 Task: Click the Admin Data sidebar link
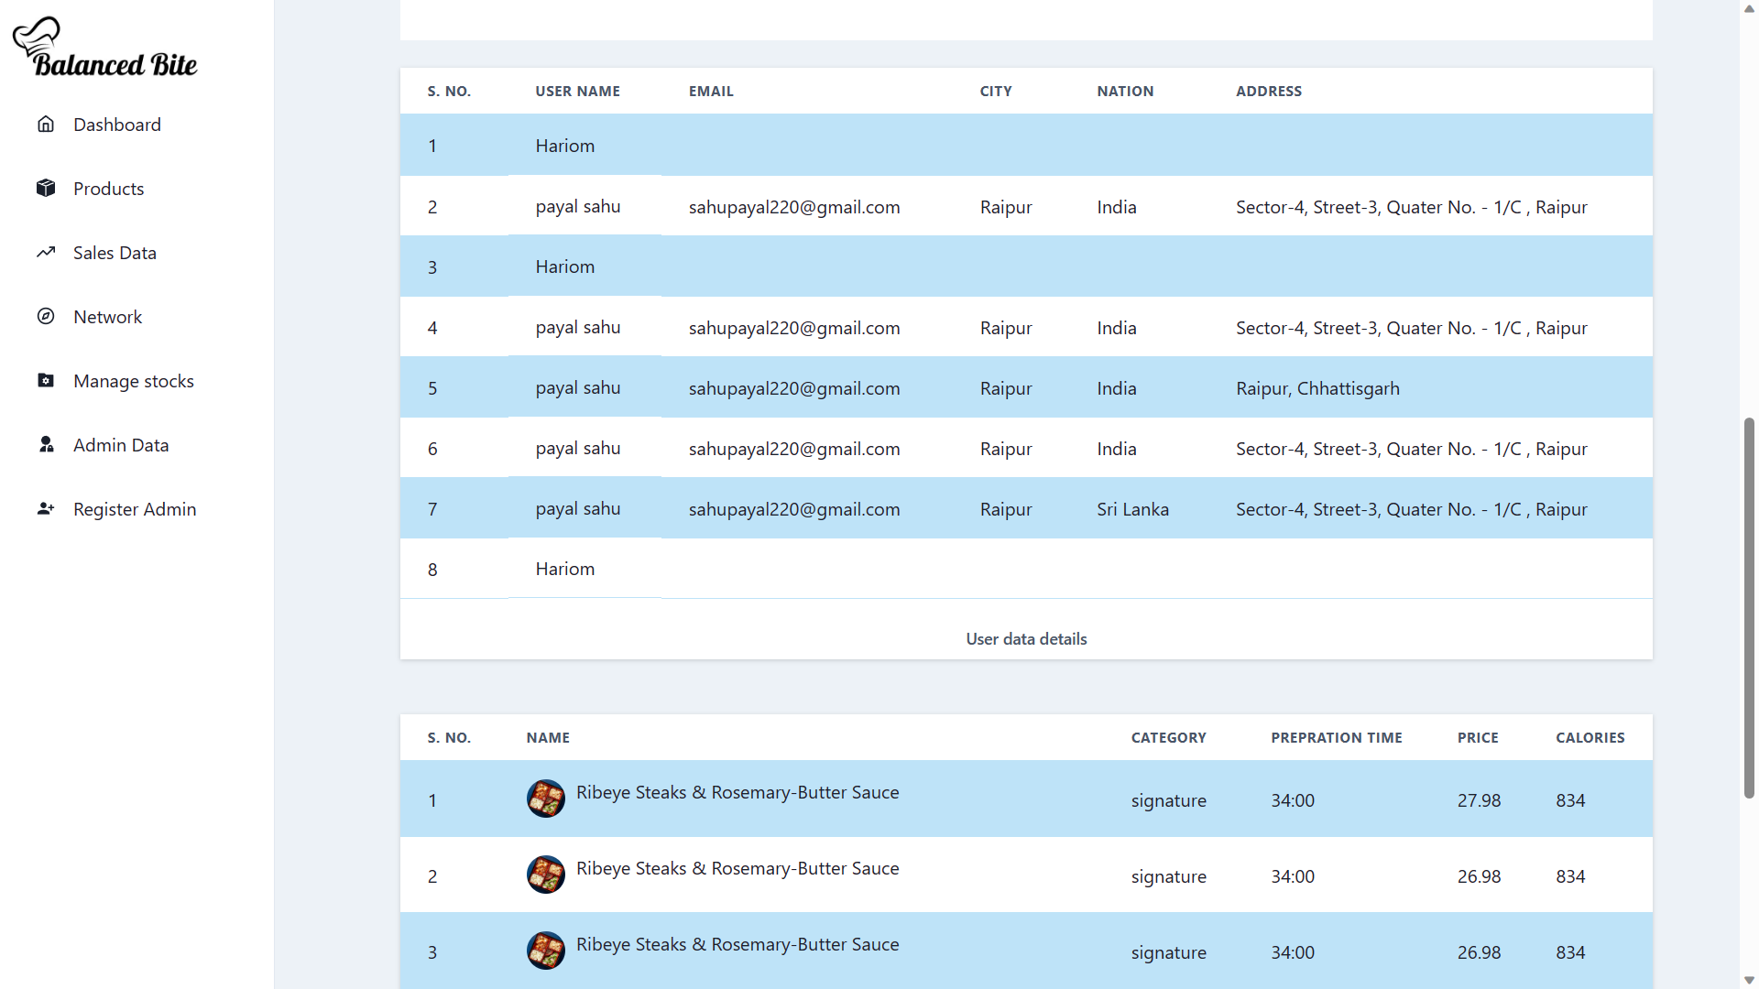point(121,444)
